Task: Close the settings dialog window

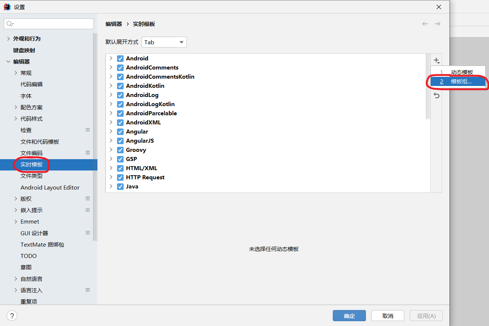Action: tap(439, 7)
